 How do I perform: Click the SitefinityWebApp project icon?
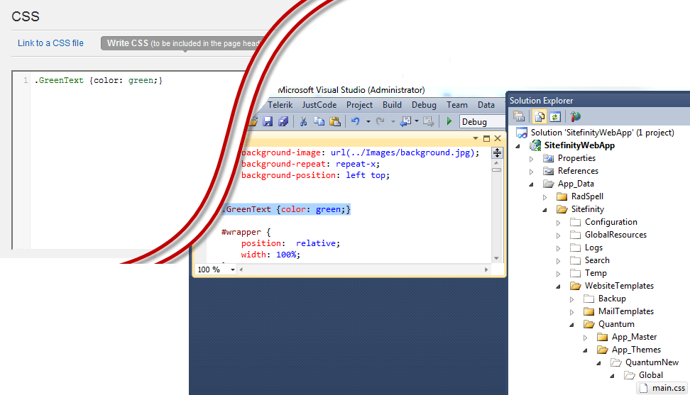(x=535, y=145)
